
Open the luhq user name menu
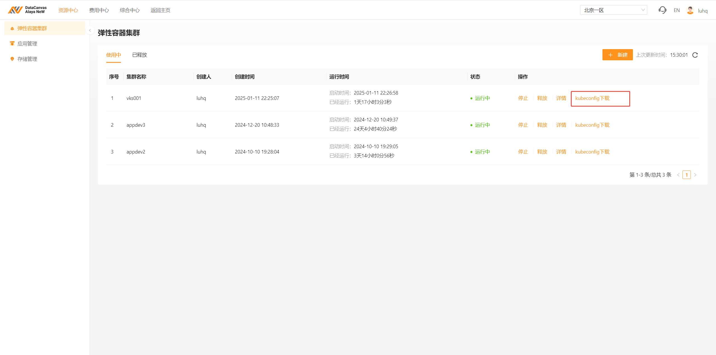tap(703, 11)
